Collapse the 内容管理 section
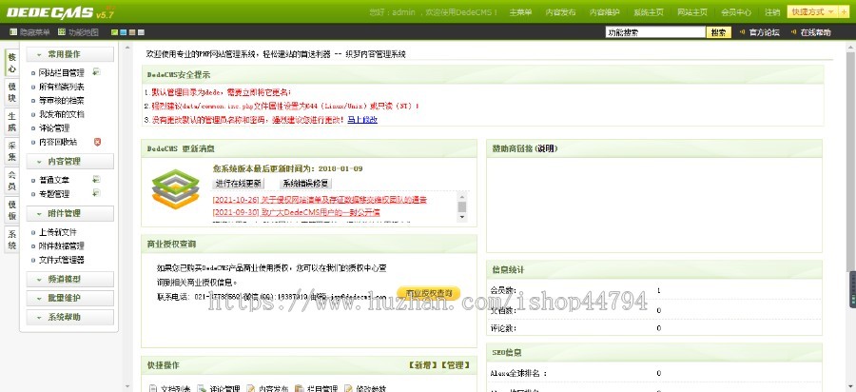 [69, 162]
